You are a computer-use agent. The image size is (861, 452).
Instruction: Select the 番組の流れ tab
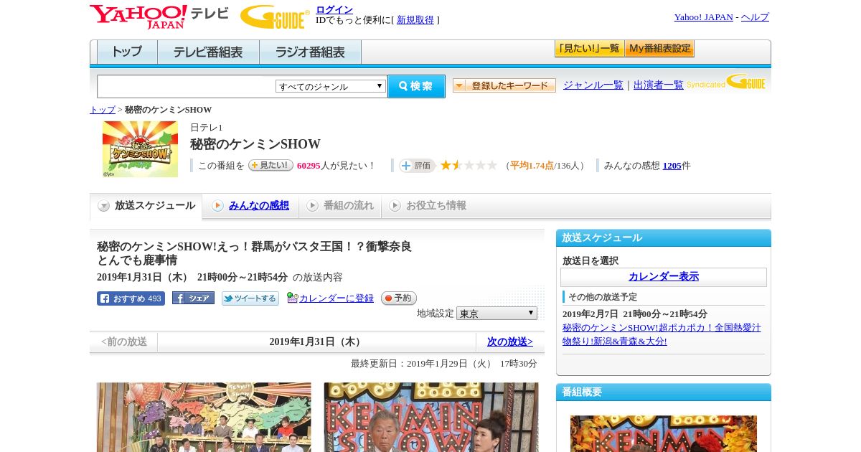340,206
